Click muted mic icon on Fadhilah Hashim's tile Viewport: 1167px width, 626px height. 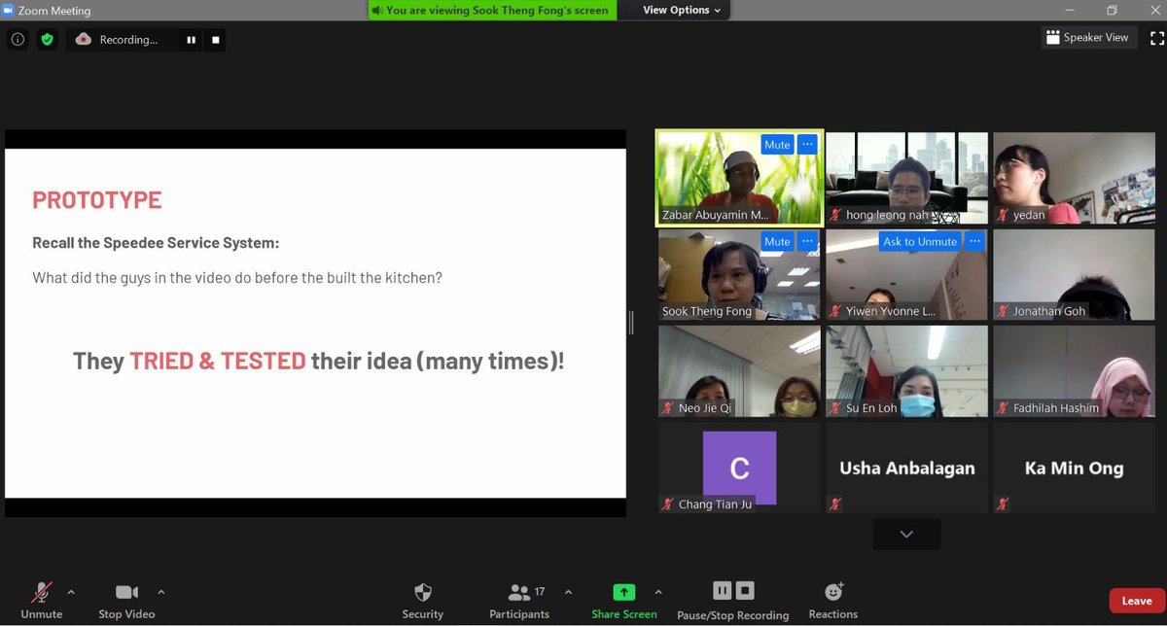[x=1004, y=408]
